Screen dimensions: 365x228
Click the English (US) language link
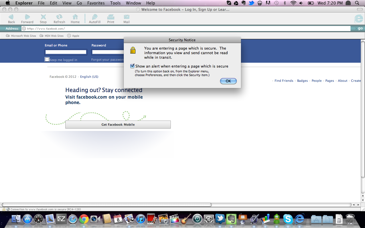89,77
